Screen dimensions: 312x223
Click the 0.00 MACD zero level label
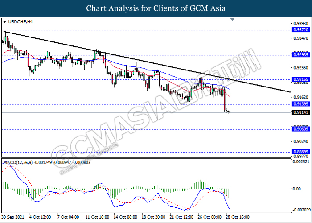click(297, 189)
